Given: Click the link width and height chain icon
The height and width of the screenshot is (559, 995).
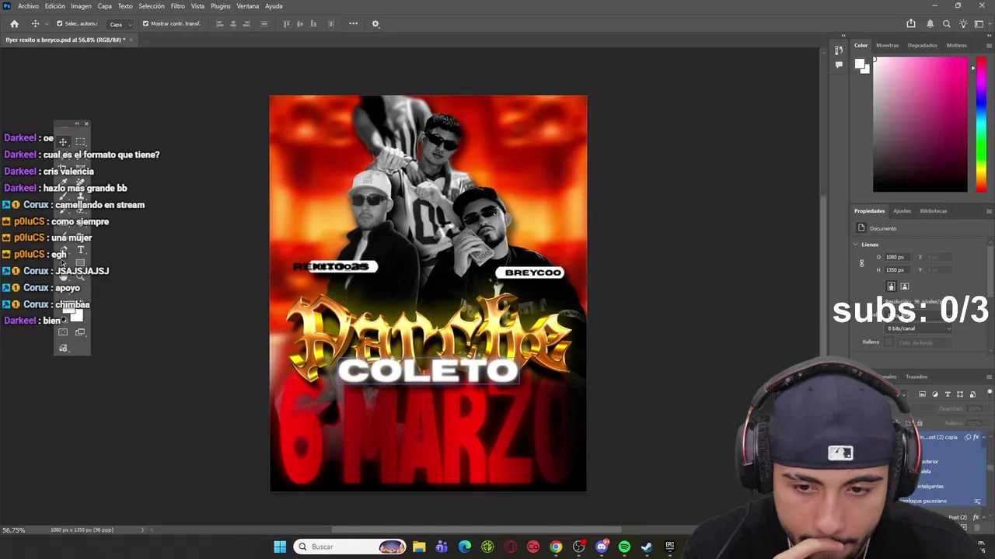Looking at the screenshot, I should [861, 263].
